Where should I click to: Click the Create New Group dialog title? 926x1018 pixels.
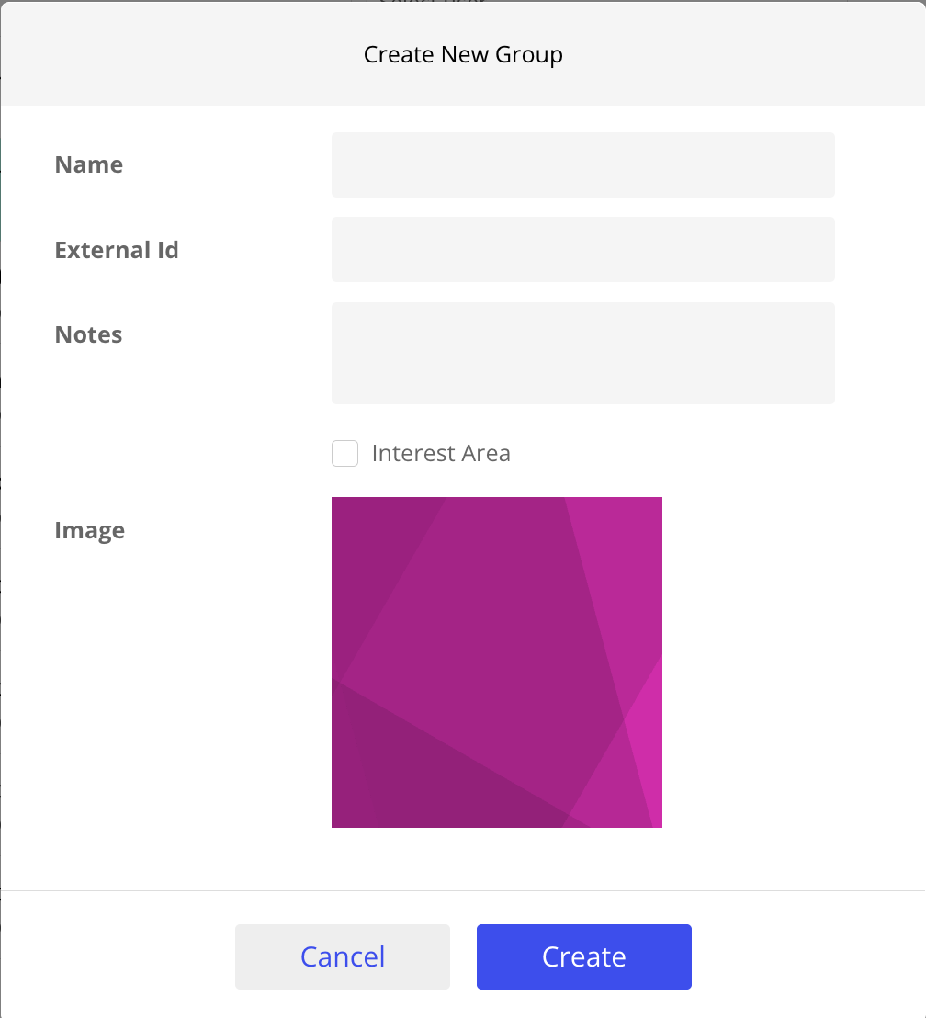click(x=463, y=55)
